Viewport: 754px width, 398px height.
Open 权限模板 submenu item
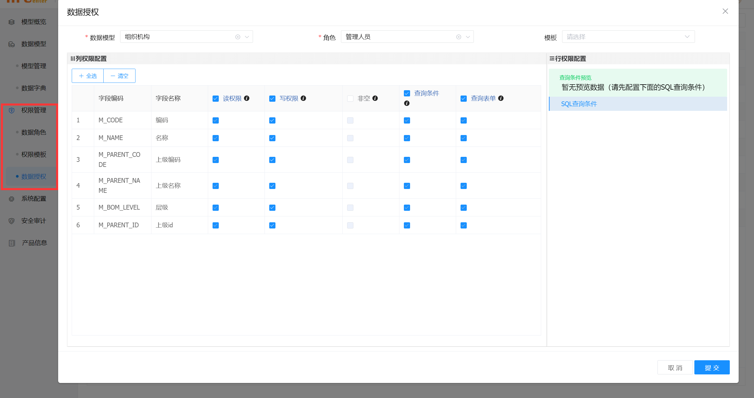click(x=34, y=154)
